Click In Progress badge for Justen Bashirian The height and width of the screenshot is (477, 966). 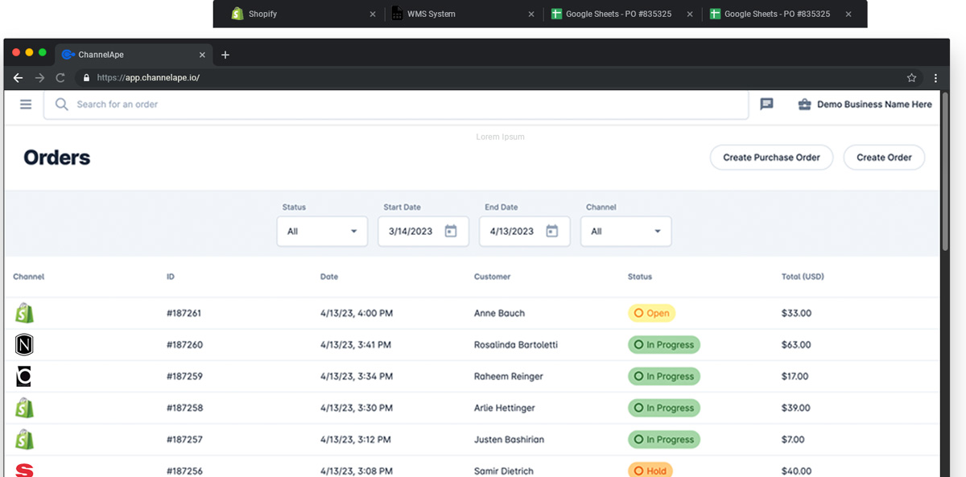tap(664, 439)
